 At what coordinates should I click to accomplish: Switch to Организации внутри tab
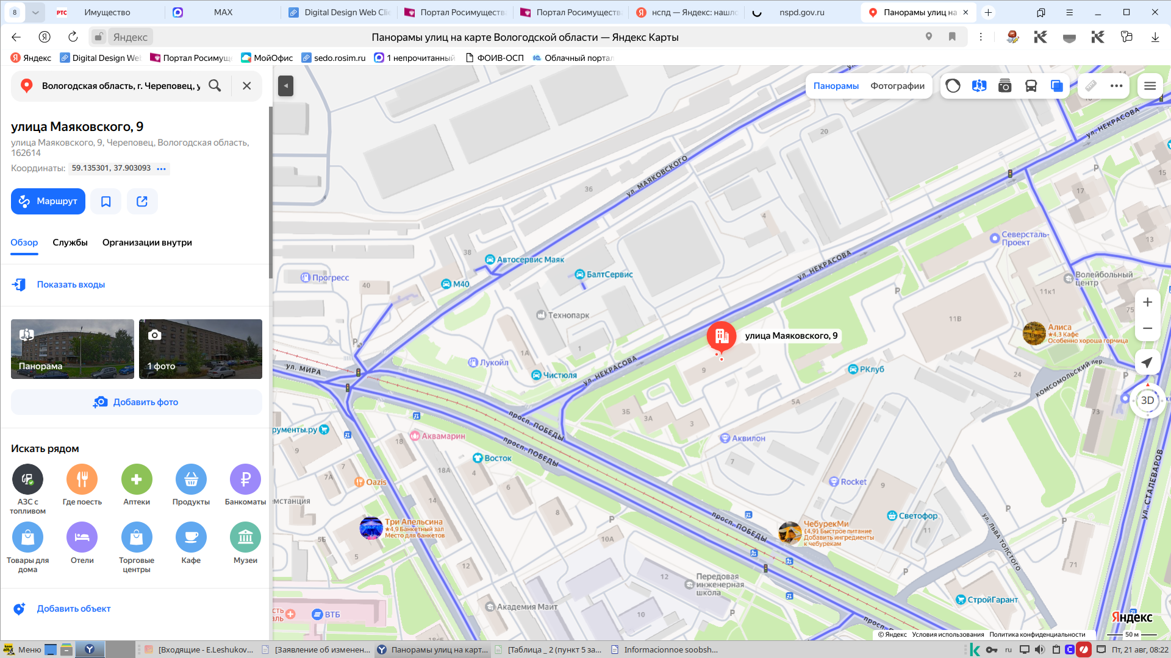point(147,242)
